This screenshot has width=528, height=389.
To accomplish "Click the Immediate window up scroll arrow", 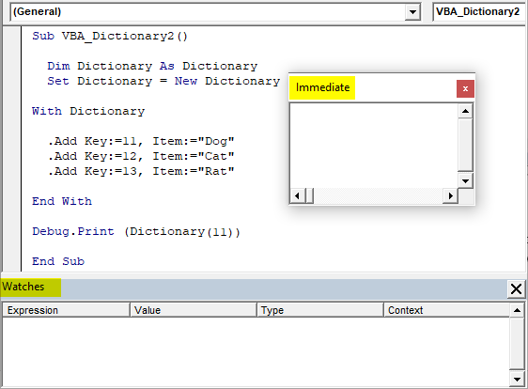I will click(x=465, y=111).
